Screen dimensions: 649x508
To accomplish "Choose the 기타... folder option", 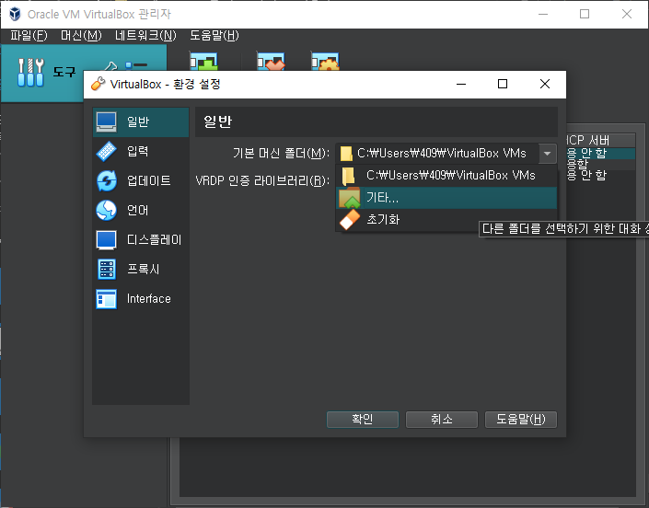I will [x=446, y=198].
